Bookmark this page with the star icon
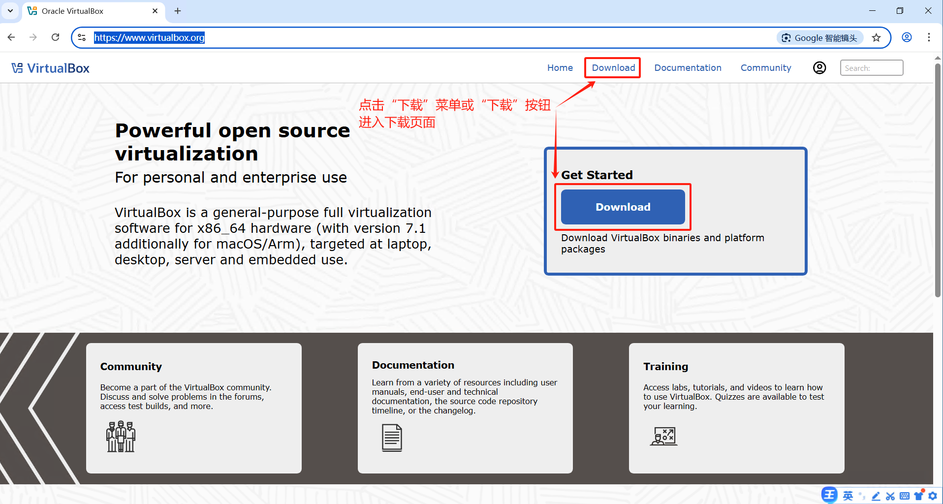The image size is (943, 504). pos(876,37)
